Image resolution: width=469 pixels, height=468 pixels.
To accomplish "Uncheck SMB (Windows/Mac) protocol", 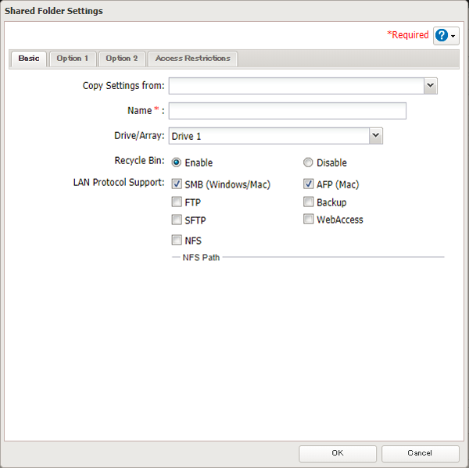I will tap(177, 185).
